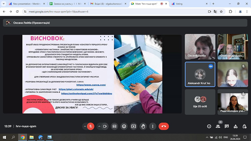The image size is (251, 141).
Task: Expand audio settings arrow beside microphone
Action: coord(85,126)
